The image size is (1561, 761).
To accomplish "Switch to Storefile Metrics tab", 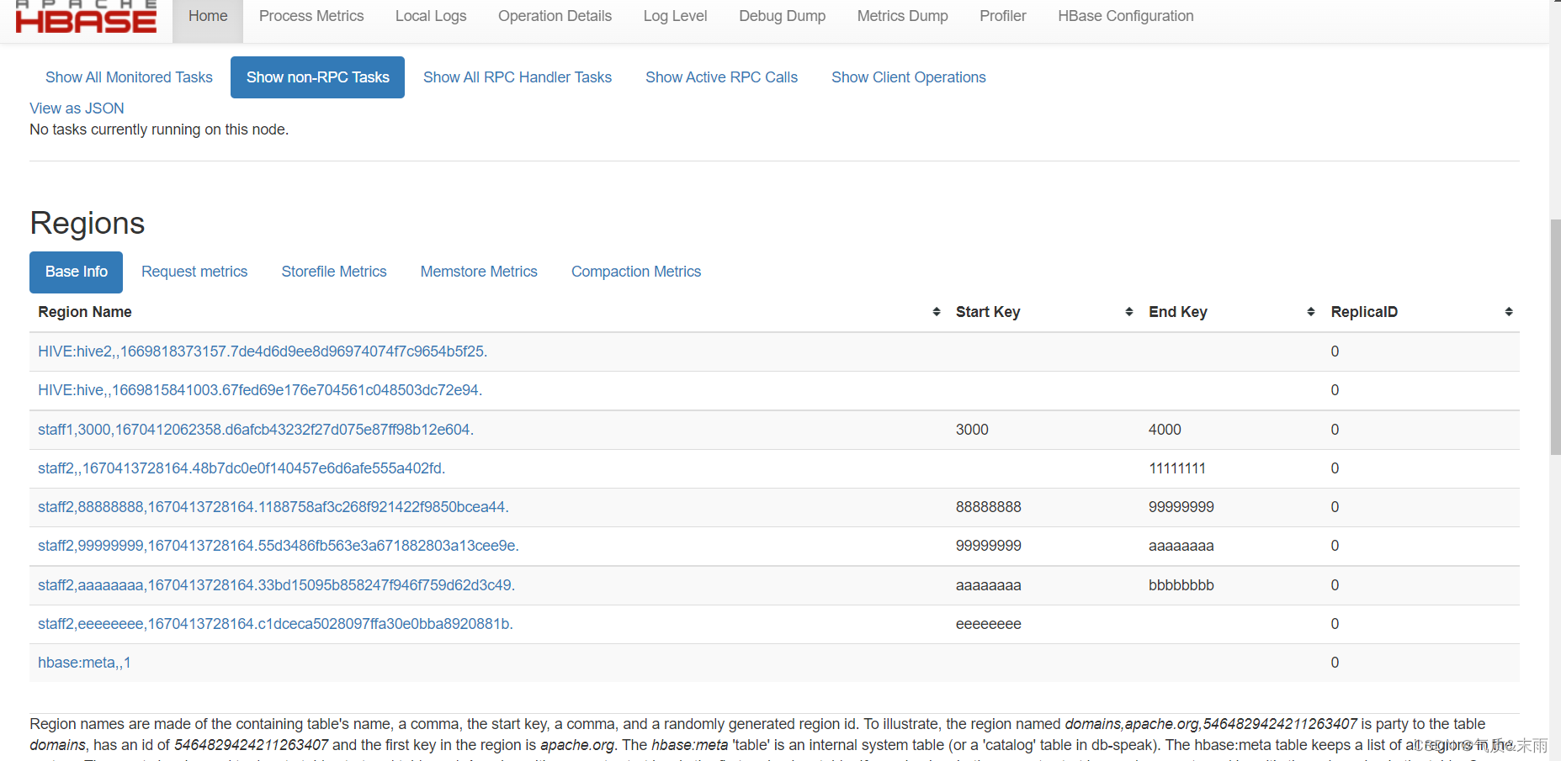I will click(x=334, y=272).
